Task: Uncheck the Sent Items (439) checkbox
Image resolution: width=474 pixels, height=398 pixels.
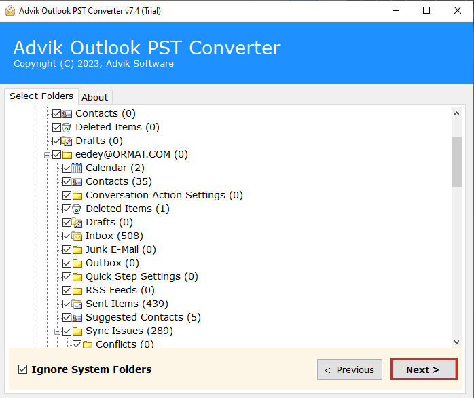Action: (x=67, y=304)
